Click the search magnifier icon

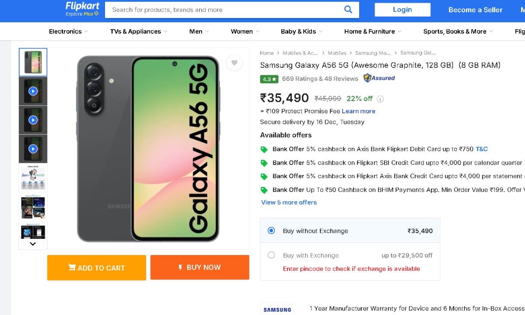[348, 10]
